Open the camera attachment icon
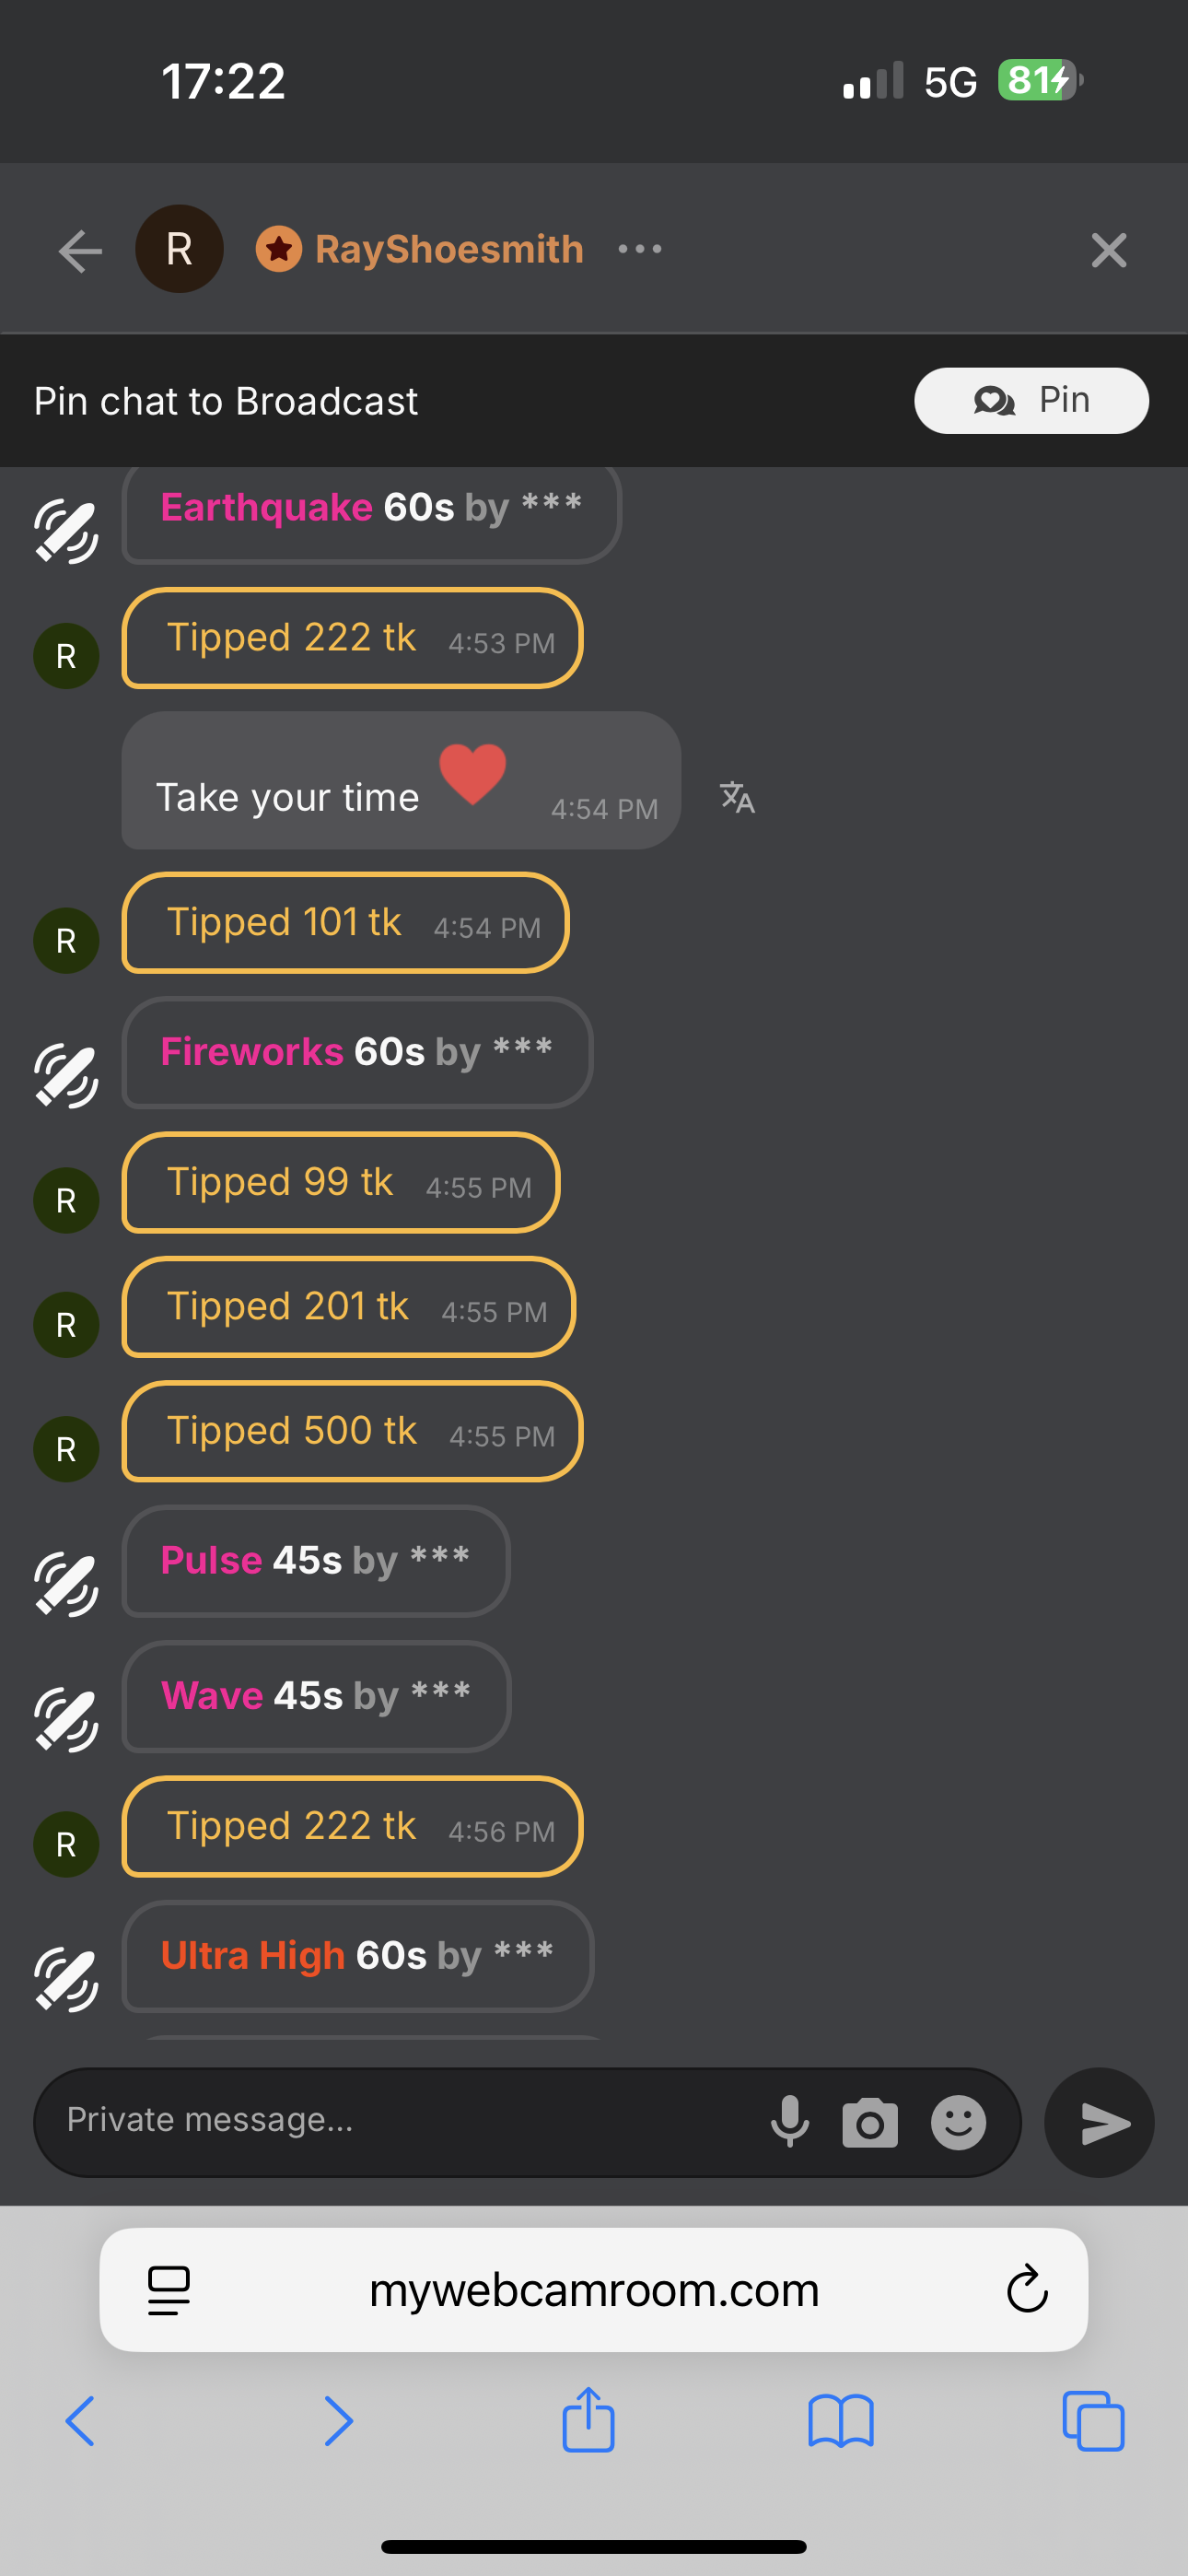1188x2576 pixels. tap(869, 2122)
